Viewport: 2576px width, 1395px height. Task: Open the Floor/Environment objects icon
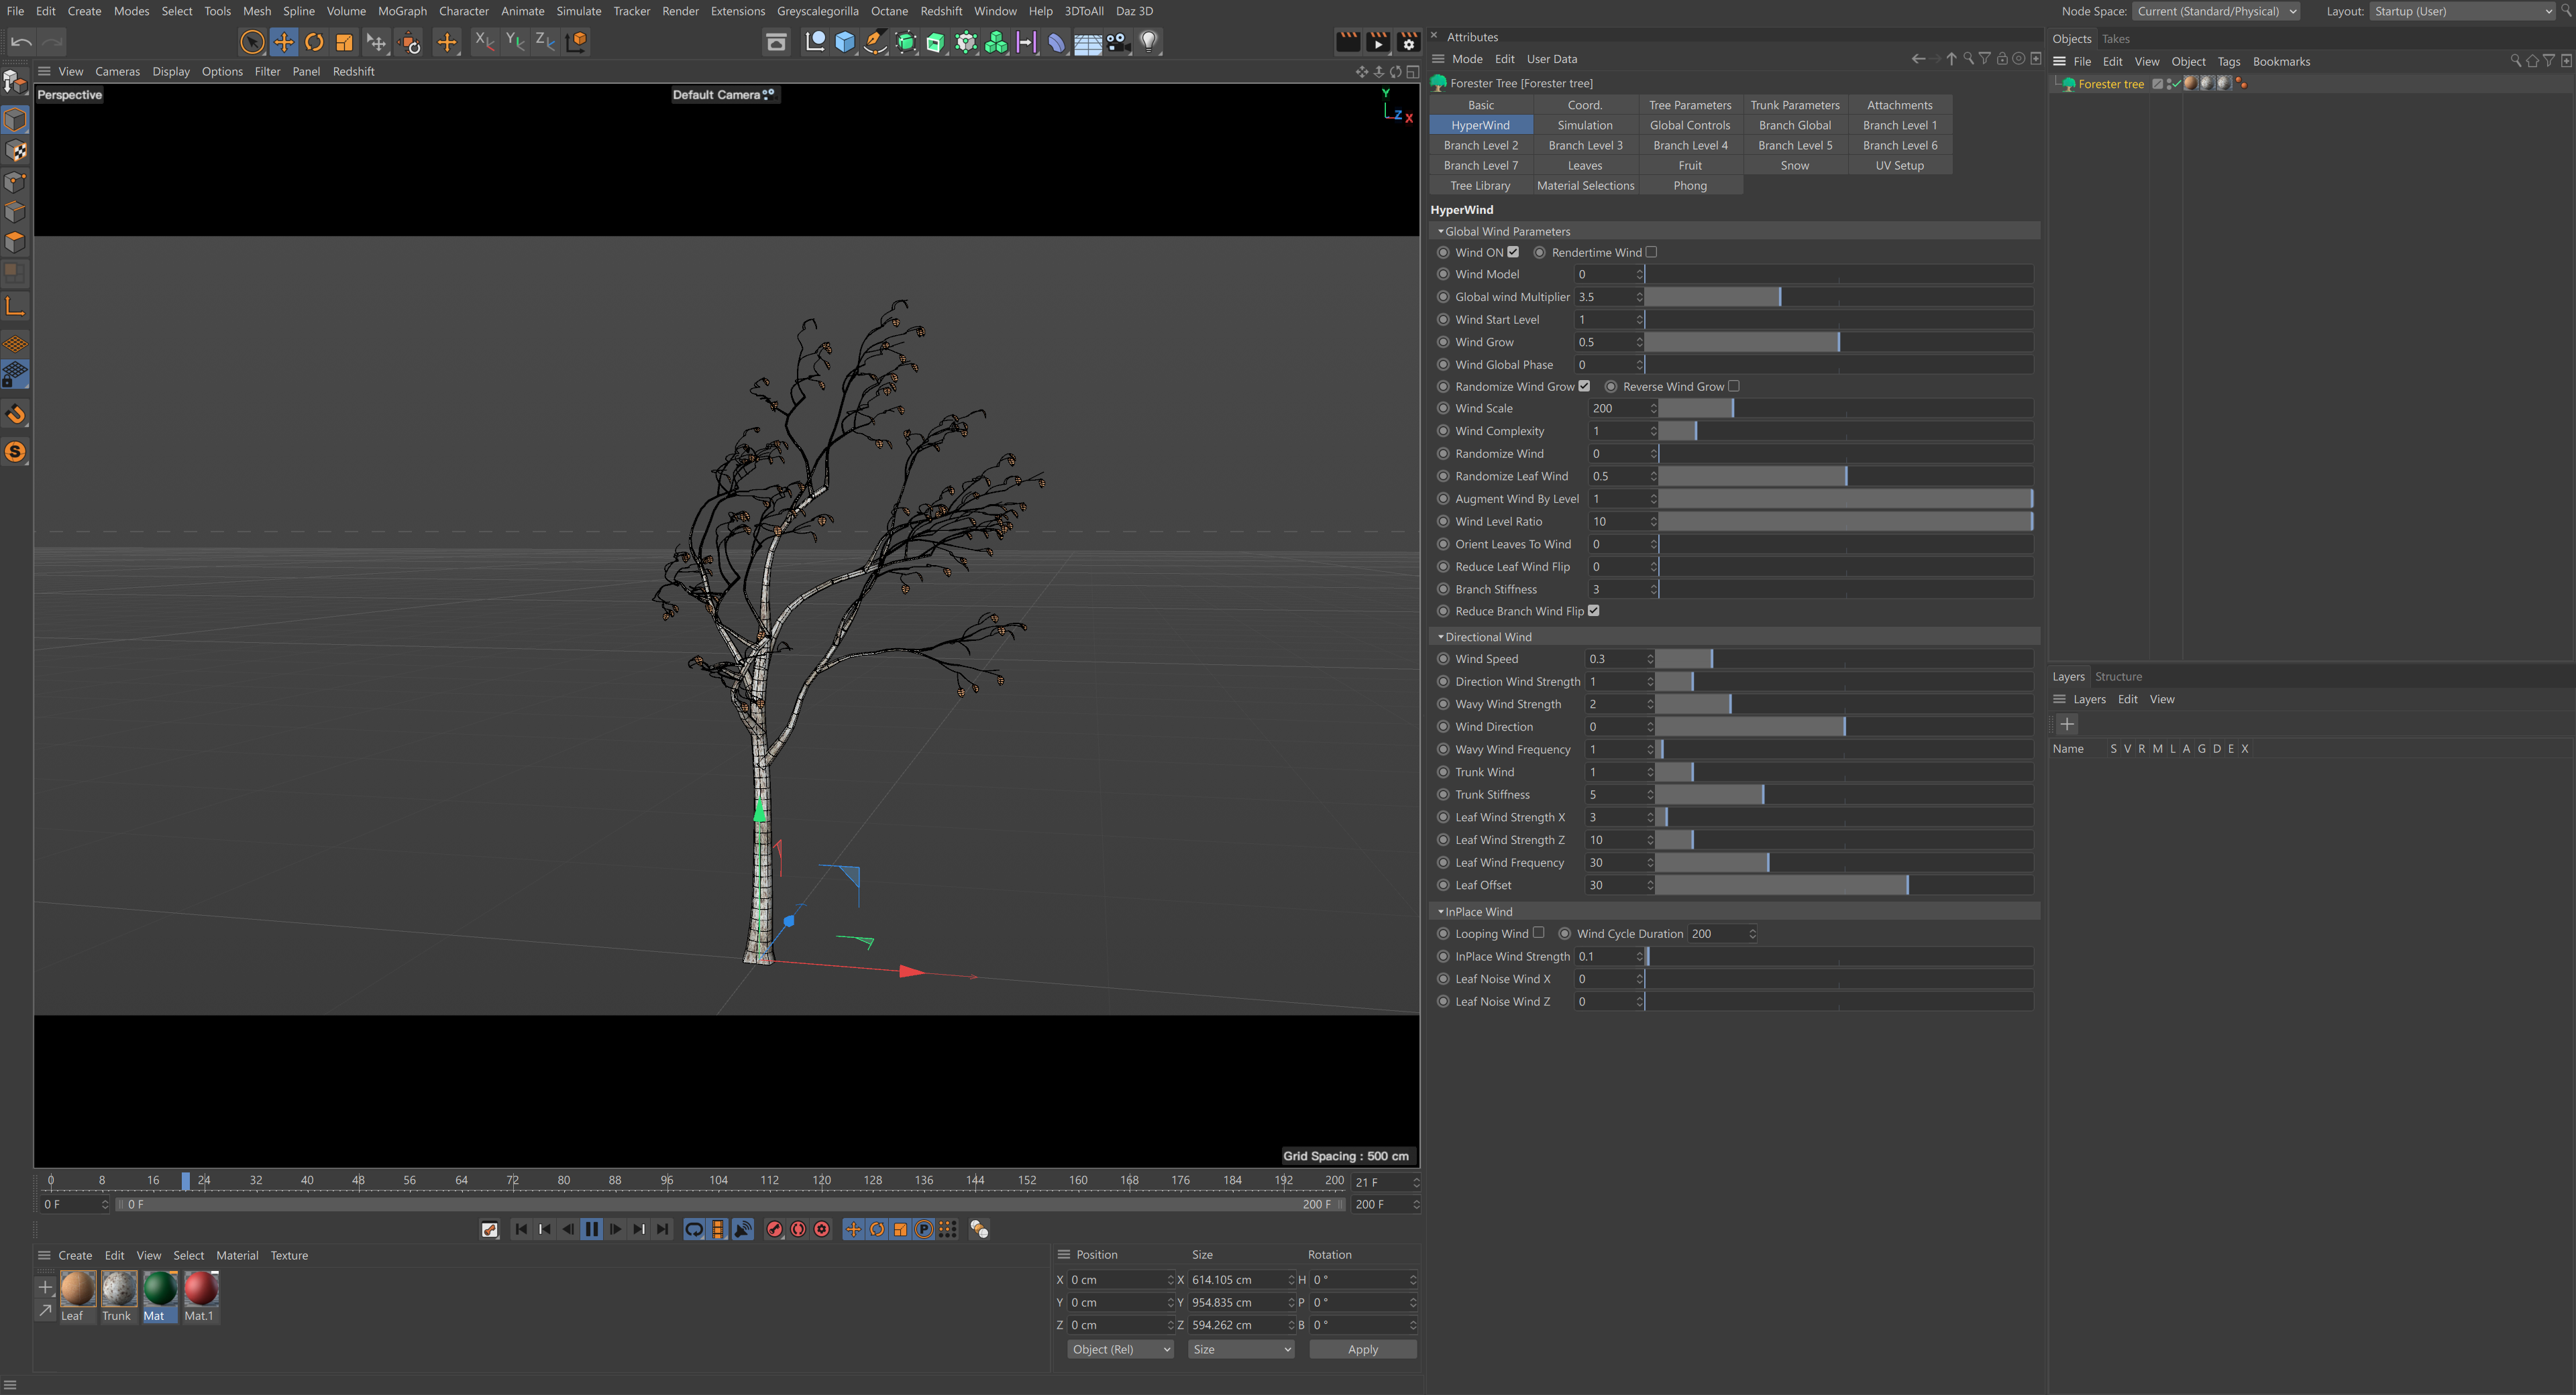pos(1087,42)
